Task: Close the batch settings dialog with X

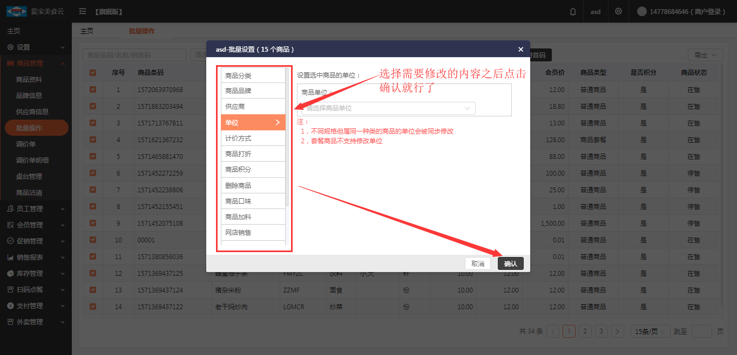Action: point(520,49)
